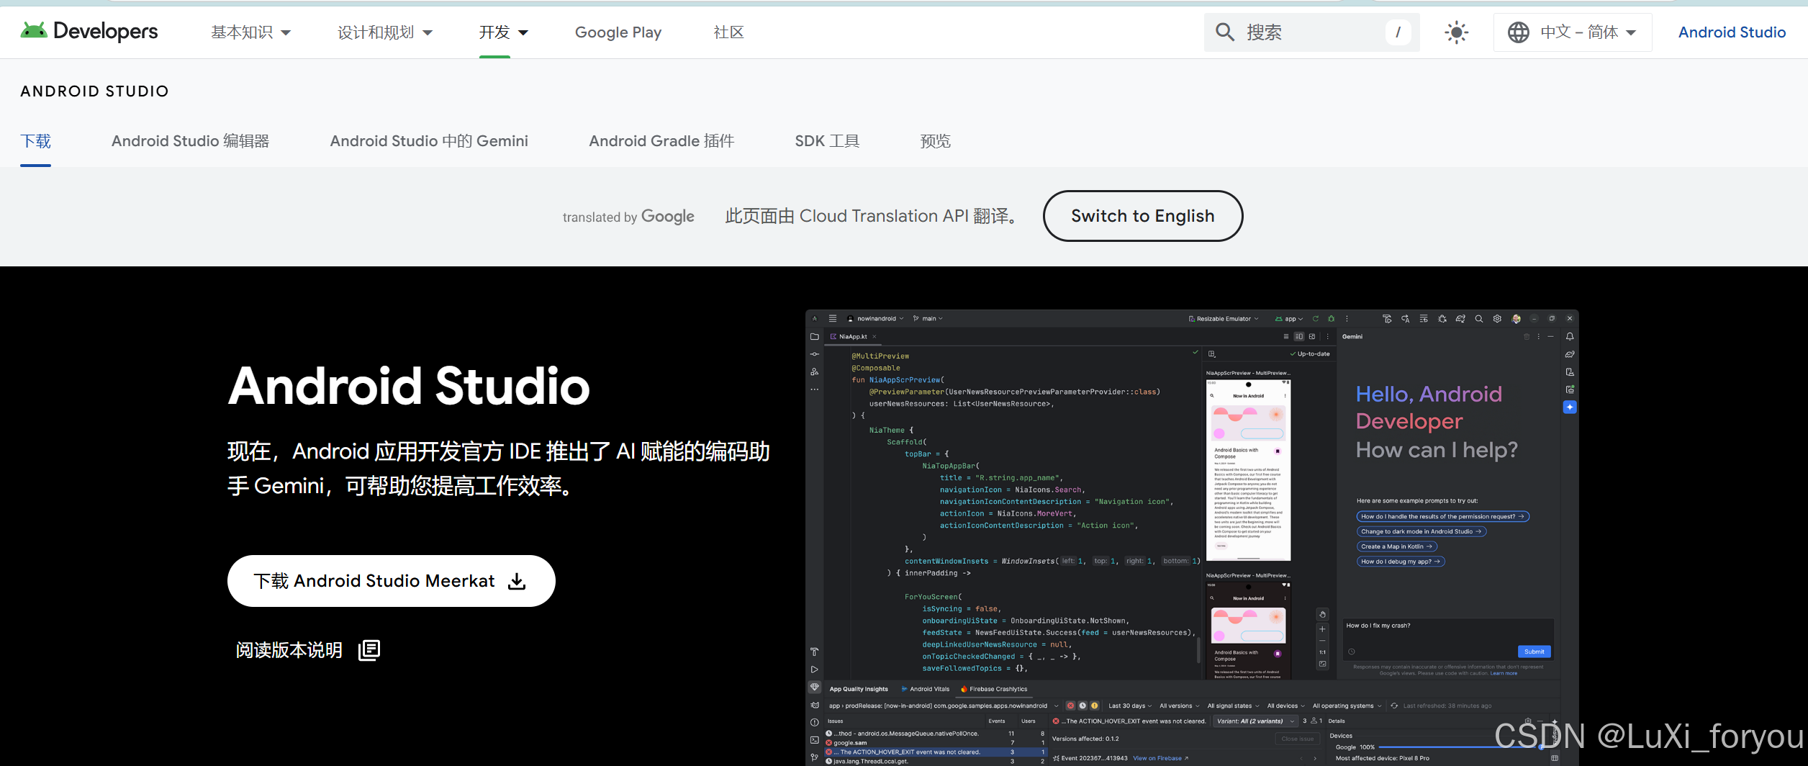The image size is (1808, 766).
Task: Click the Android Developers logo
Action: pos(89,31)
